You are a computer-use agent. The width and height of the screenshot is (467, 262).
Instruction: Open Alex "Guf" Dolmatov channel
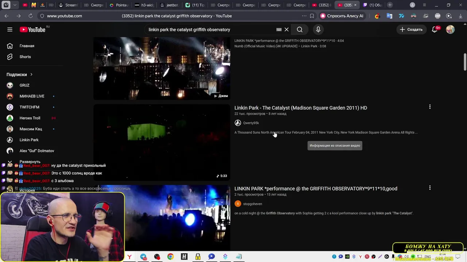point(36,151)
